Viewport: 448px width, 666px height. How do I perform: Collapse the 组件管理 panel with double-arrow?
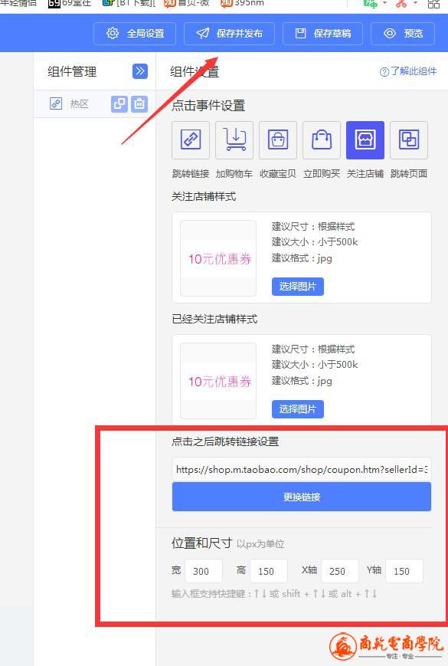tap(140, 71)
